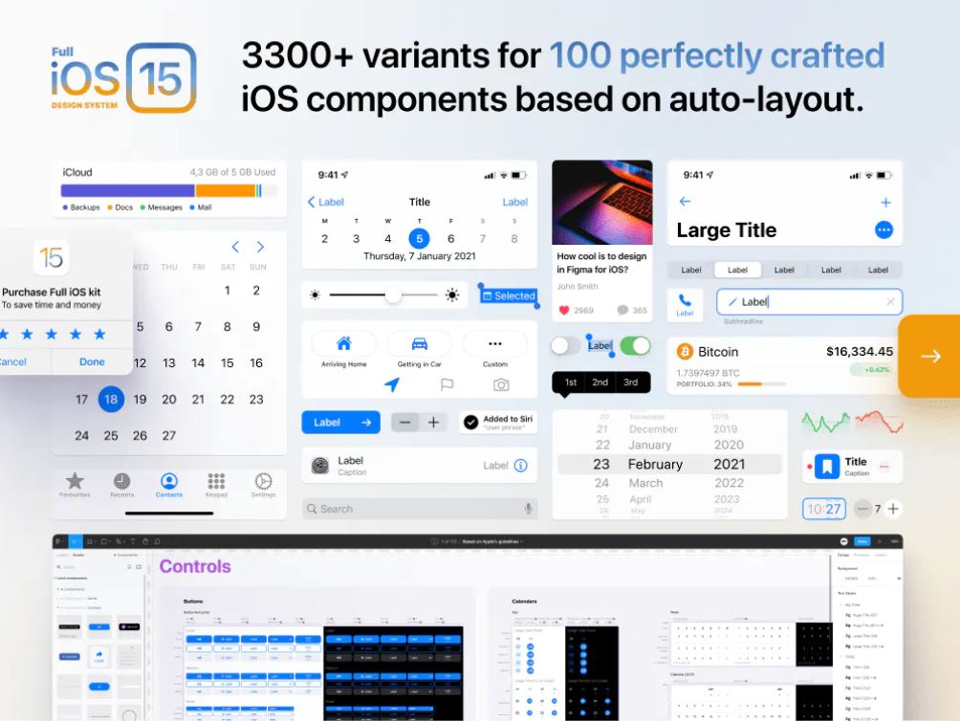Image resolution: width=960 pixels, height=721 pixels.
Task: Tap the blue bookmark icon beside Title
Action: (x=826, y=467)
